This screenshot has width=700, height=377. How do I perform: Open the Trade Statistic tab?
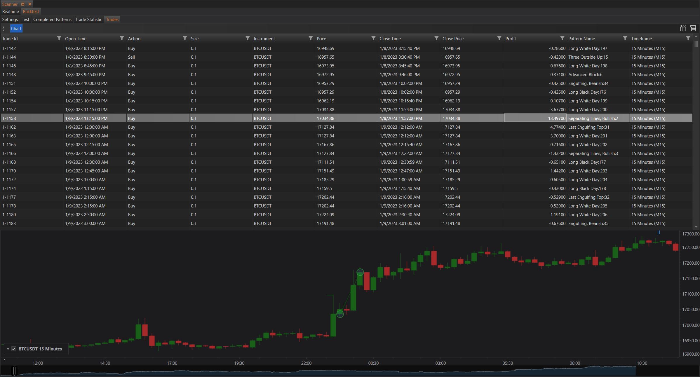point(89,20)
